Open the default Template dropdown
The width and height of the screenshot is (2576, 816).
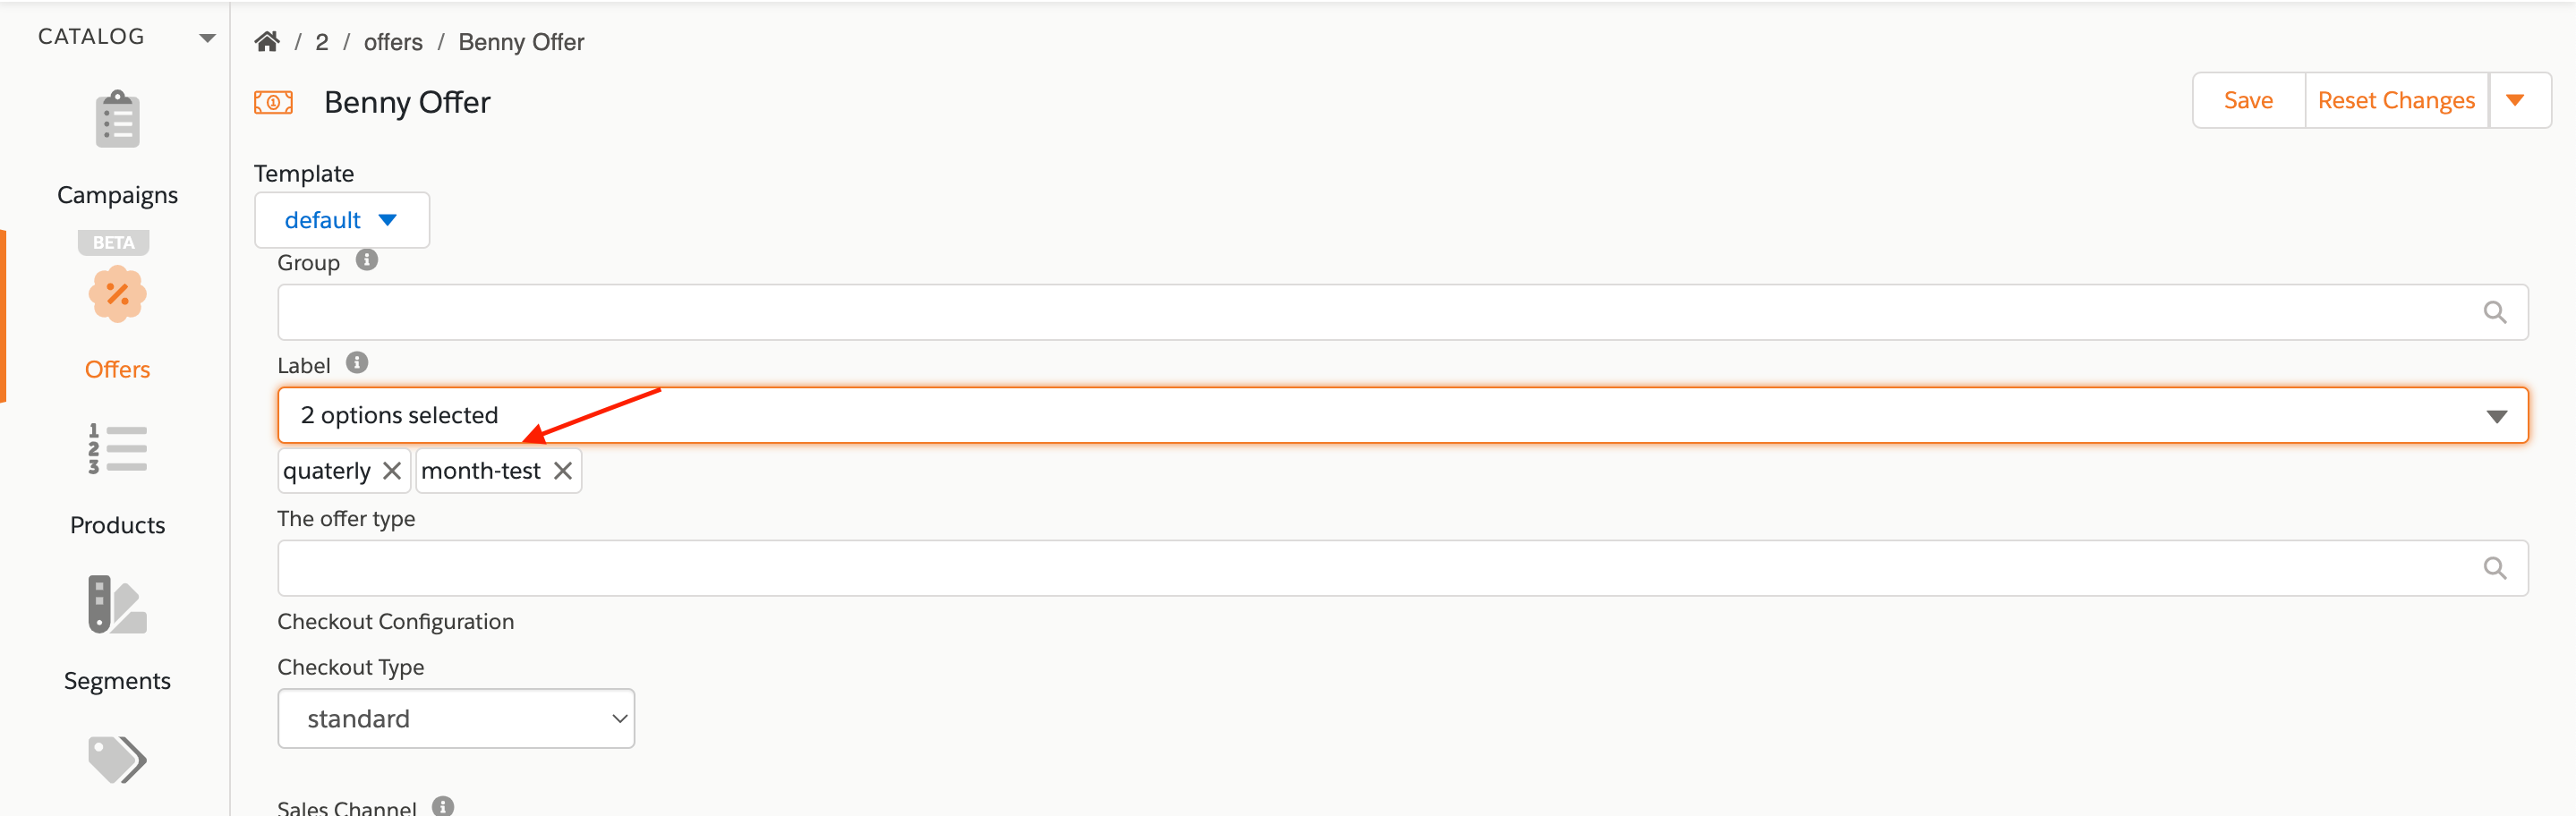(x=342, y=220)
